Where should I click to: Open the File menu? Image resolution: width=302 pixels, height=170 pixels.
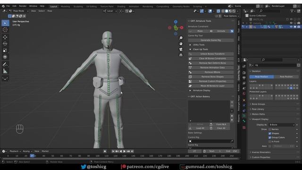tap(8, 6)
